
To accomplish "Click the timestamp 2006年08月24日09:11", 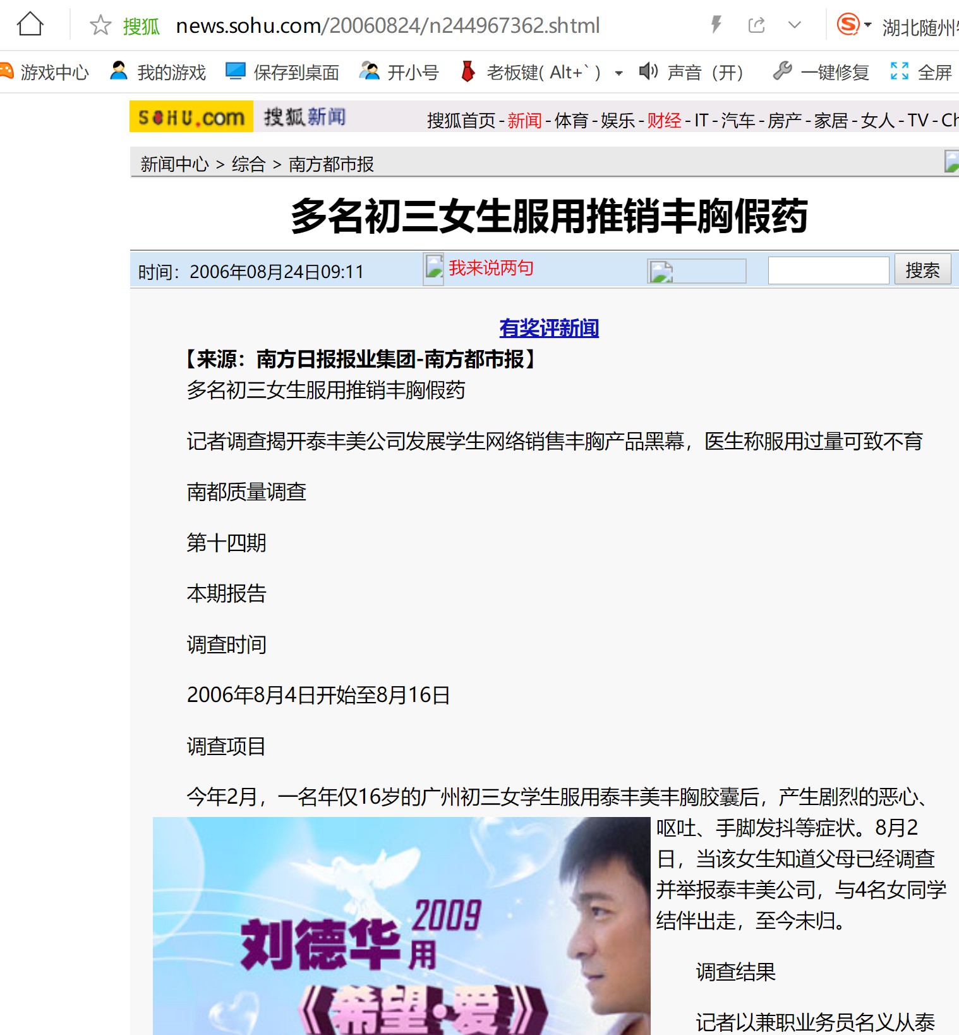I will pos(276,272).
